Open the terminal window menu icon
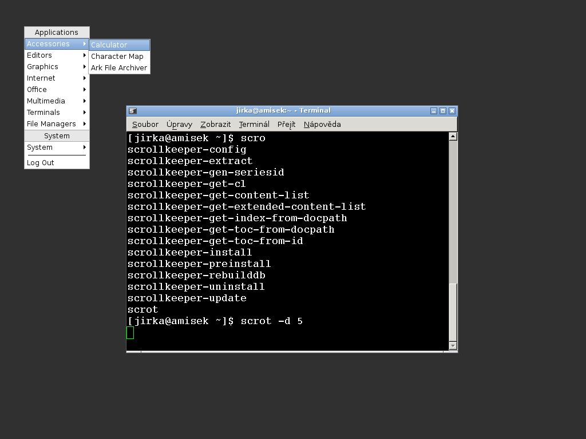The height and width of the screenshot is (439, 586). coord(132,111)
